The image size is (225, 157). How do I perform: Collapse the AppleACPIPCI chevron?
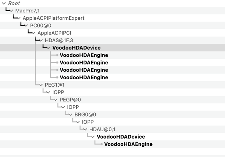(x=34, y=33)
